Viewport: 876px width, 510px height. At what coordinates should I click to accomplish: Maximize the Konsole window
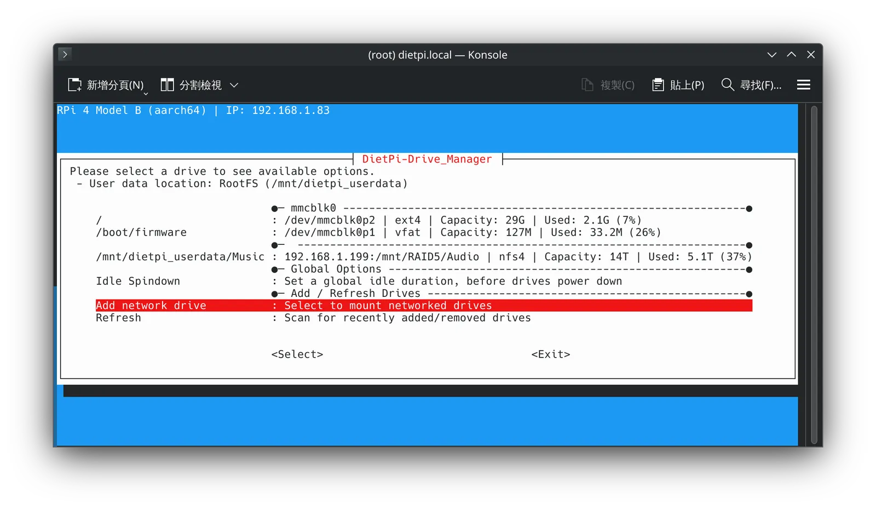click(792, 55)
